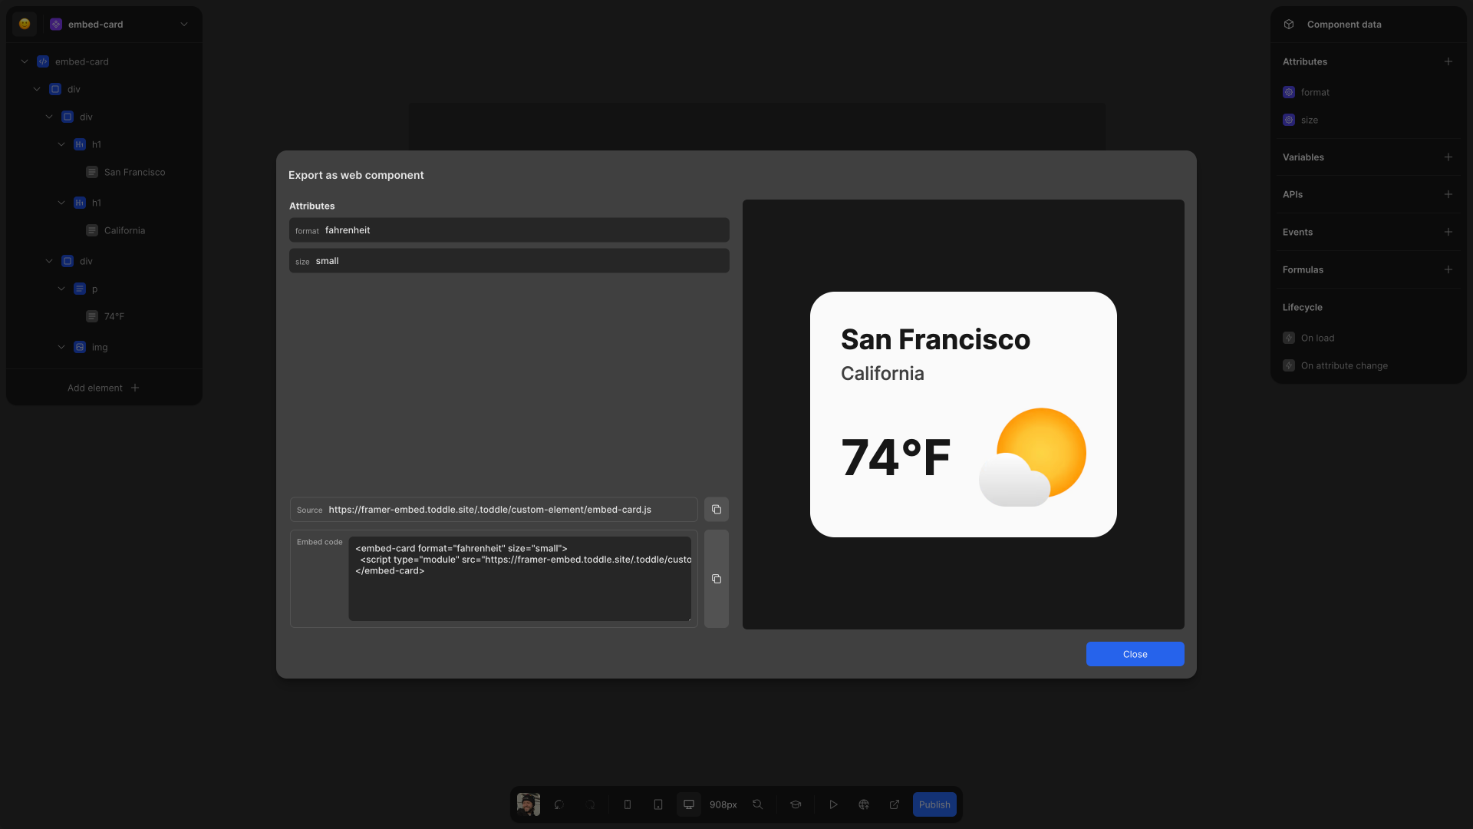
Task: Switch to tablet preview size
Action: 658,804
